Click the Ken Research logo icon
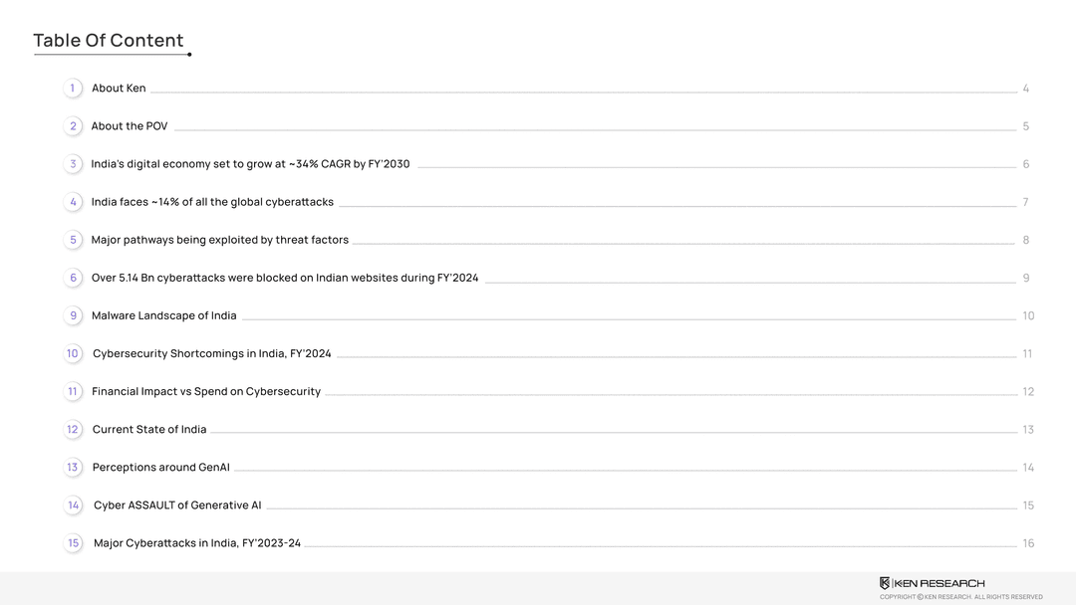 pos(885,583)
